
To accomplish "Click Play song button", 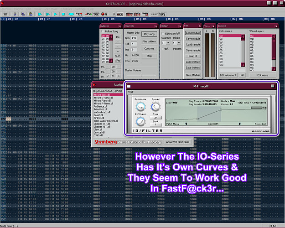I will tap(149, 34).
